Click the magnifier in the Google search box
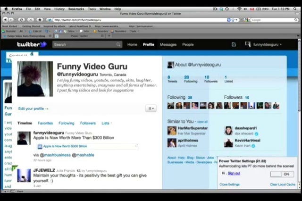 [x=296, y=20]
